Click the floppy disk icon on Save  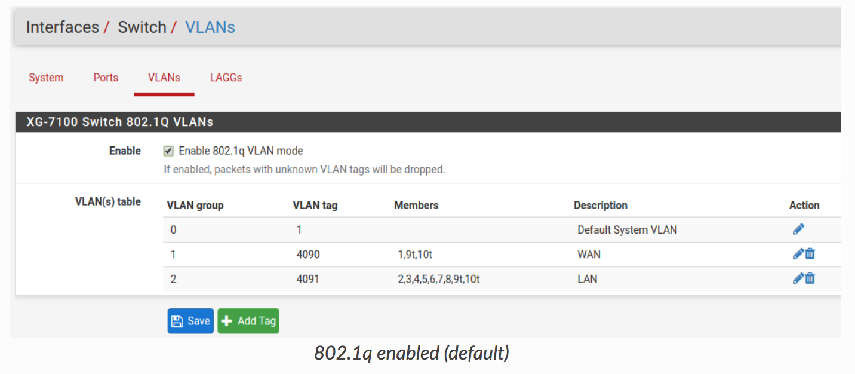point(177,321)
